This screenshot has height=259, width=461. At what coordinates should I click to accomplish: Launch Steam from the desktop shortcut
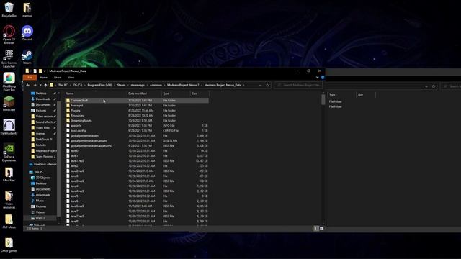[x=27, y=57]
